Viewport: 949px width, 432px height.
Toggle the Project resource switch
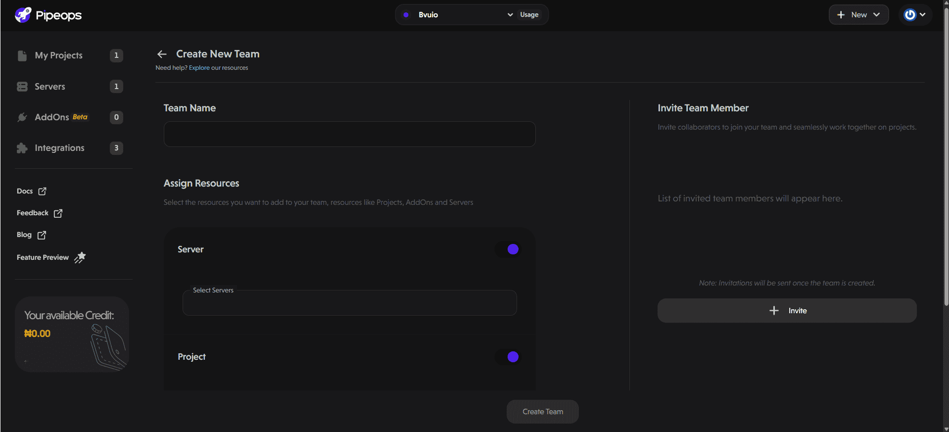tap(507, 357)
